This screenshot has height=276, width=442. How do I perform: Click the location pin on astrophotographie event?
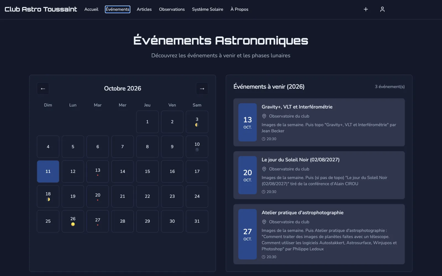264,222
